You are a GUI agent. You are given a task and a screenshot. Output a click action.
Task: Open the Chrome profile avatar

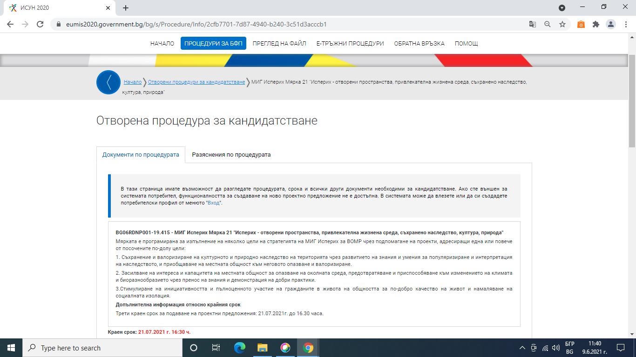(611, 24)
